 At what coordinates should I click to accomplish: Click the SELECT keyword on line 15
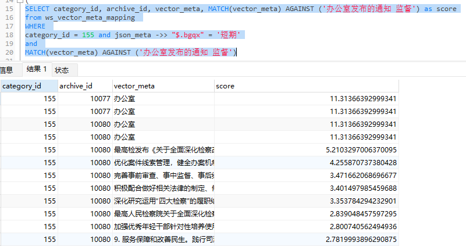pos(38,9)
